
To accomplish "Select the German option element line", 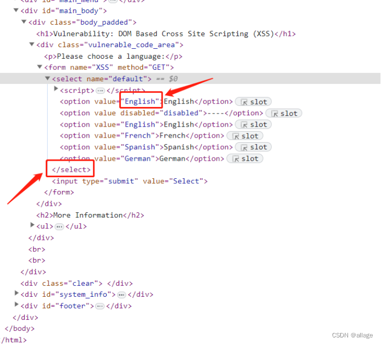I will pyautogui.click(x=142, y=159).
